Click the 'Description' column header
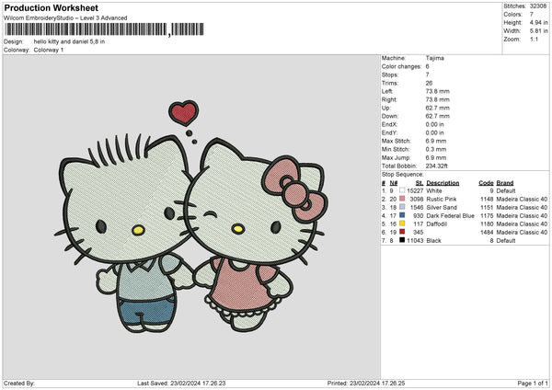Viewport: 552px width, 390px height. pyautogui.click(x=443, y=183)
